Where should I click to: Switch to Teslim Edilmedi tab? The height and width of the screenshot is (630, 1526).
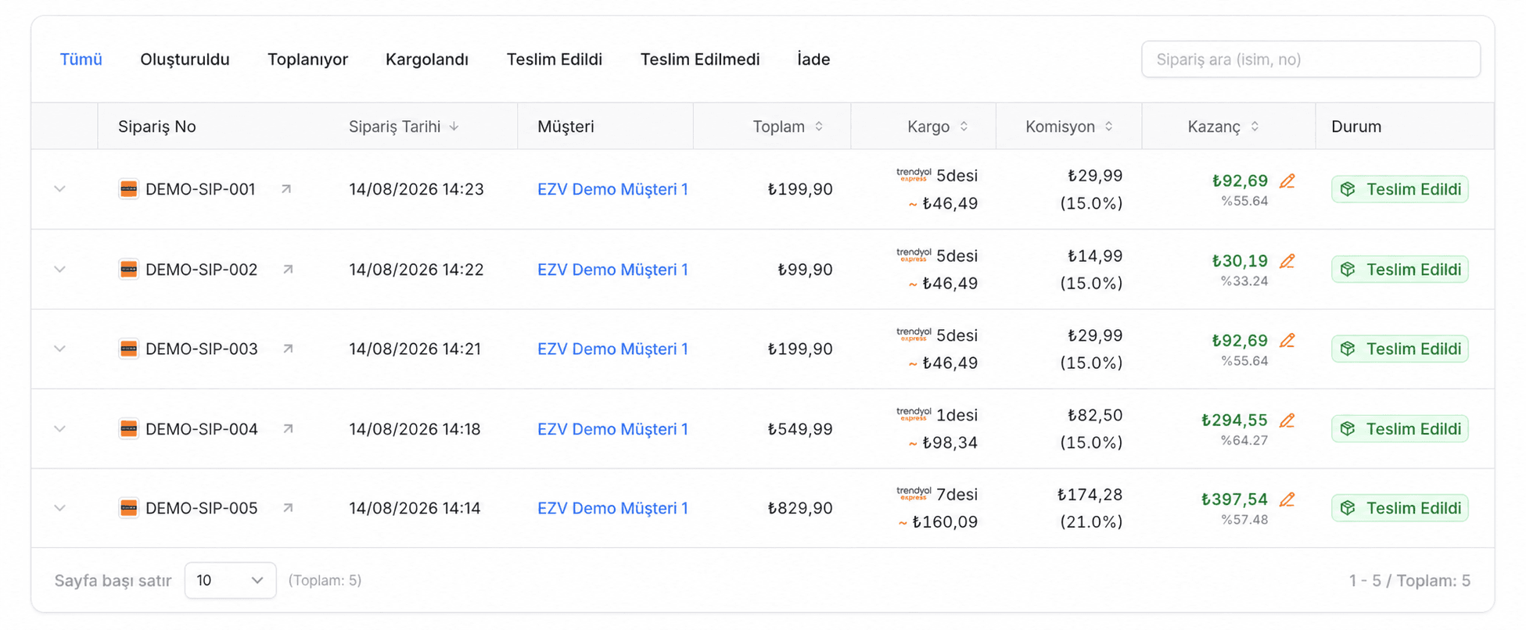pyautogui.click(x=700, y=59)
